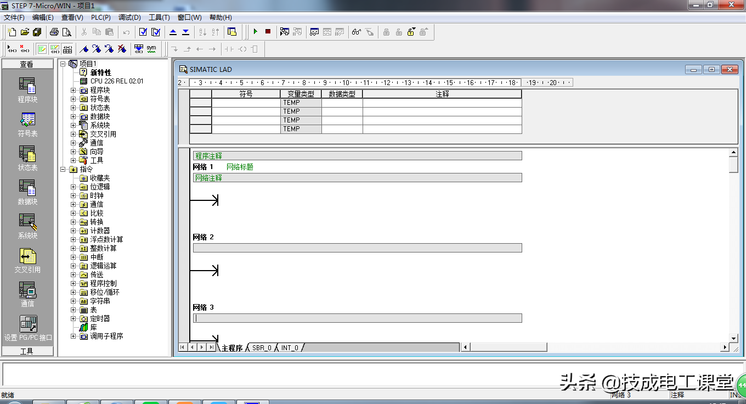
Task: Select CPU 226 REL 02.01 in project tree
Action: click(x=116, y=81)
